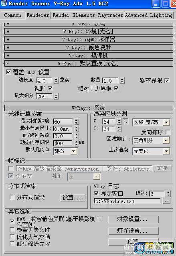Open the Advanced Lighting tab
The image size is (176, 256).
[149, 15]
